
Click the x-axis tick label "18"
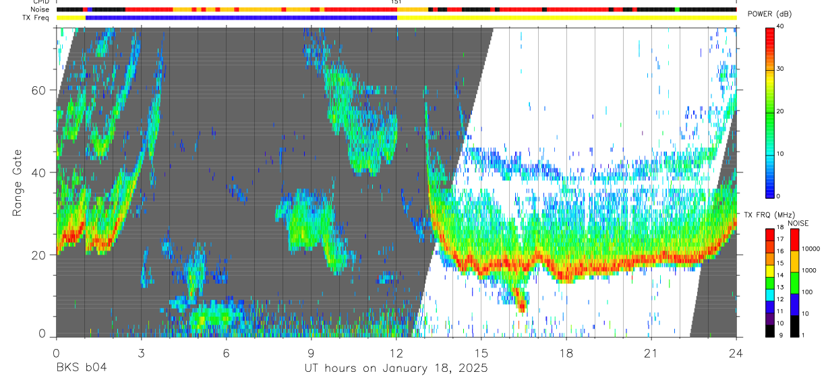click(x=566, y=353)
